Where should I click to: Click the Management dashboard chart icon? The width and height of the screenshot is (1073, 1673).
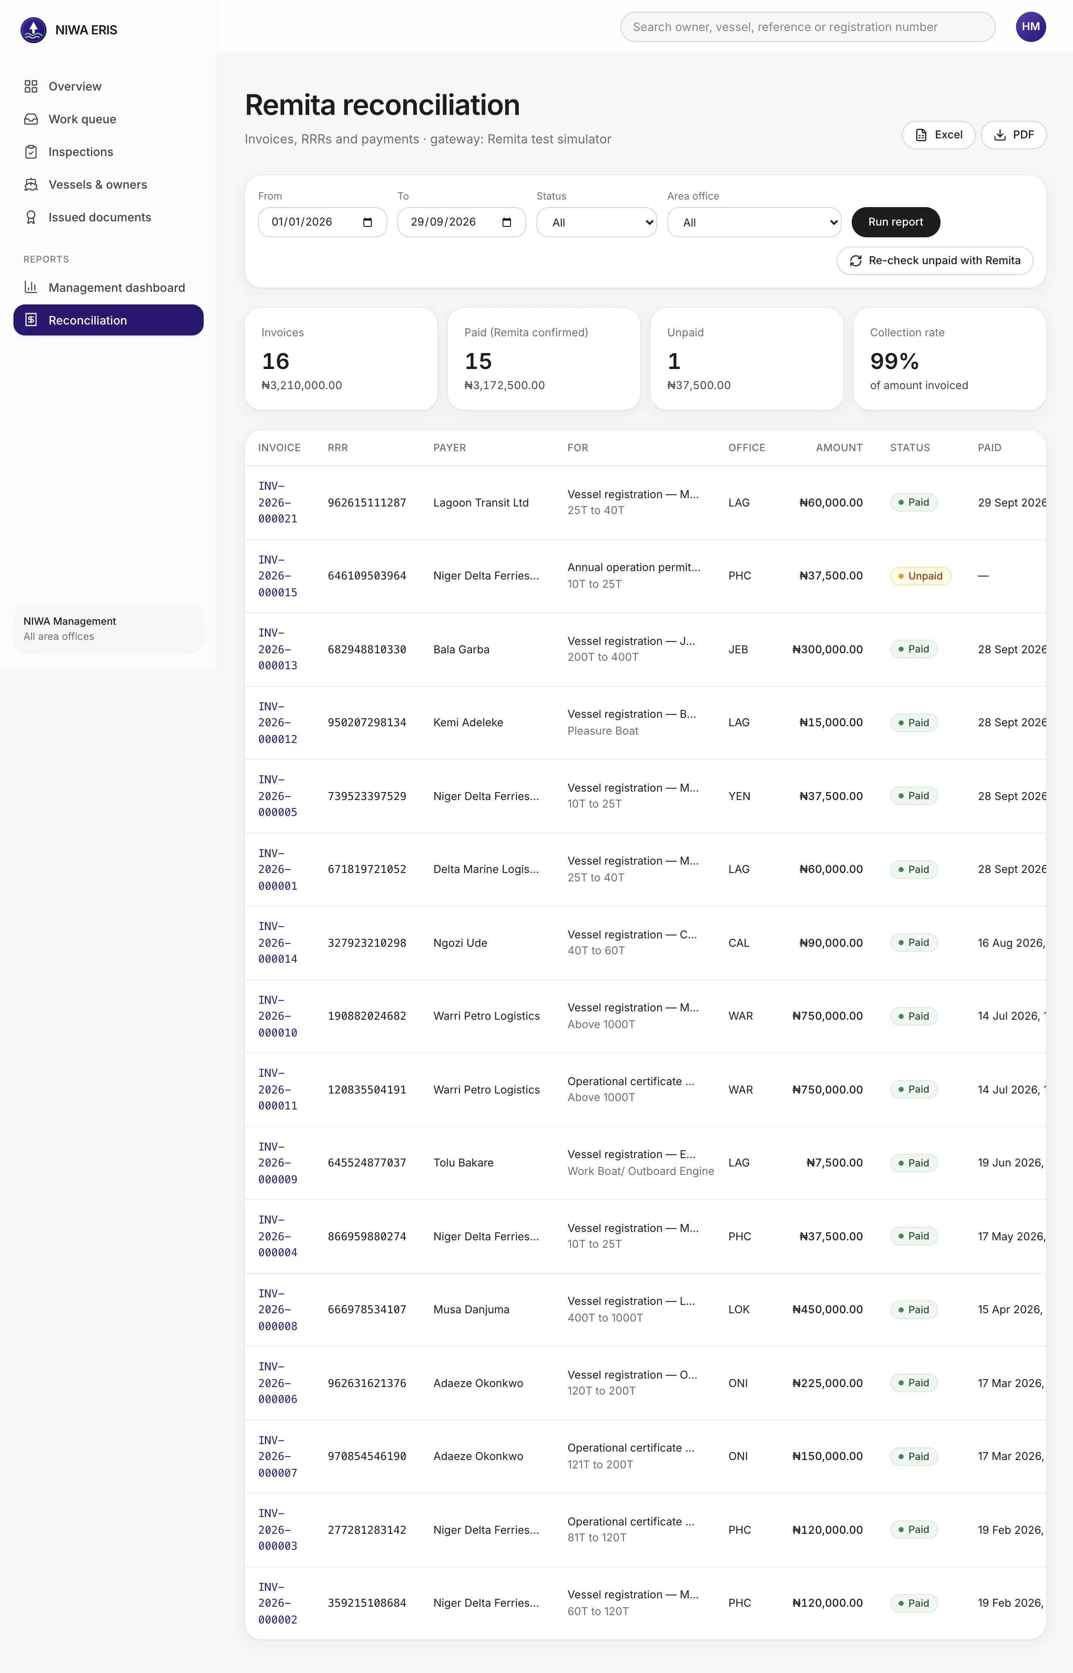click(31, 287)
